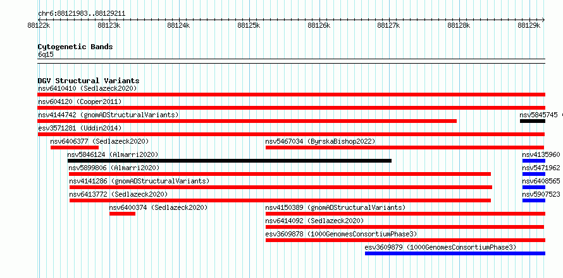Click 88128k ruler tick label
The image size is (563, 278).
pyautogui.click(x=459, y=25)
